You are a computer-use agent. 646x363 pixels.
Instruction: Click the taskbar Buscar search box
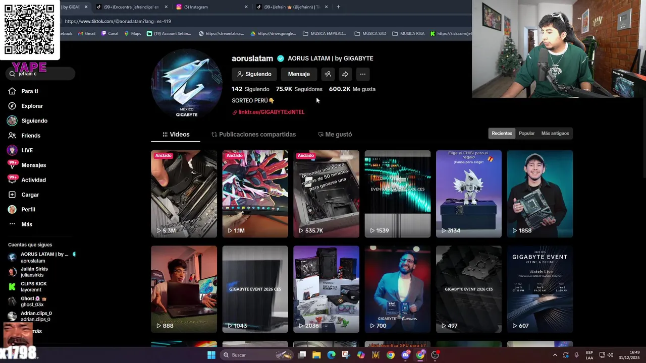pyautogui.click(x=256, y=355)
